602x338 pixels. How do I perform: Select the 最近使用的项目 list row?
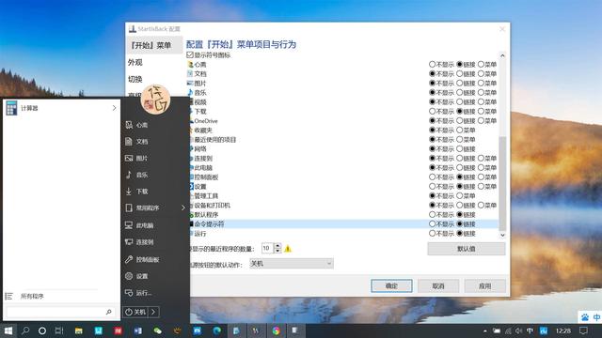341,140
